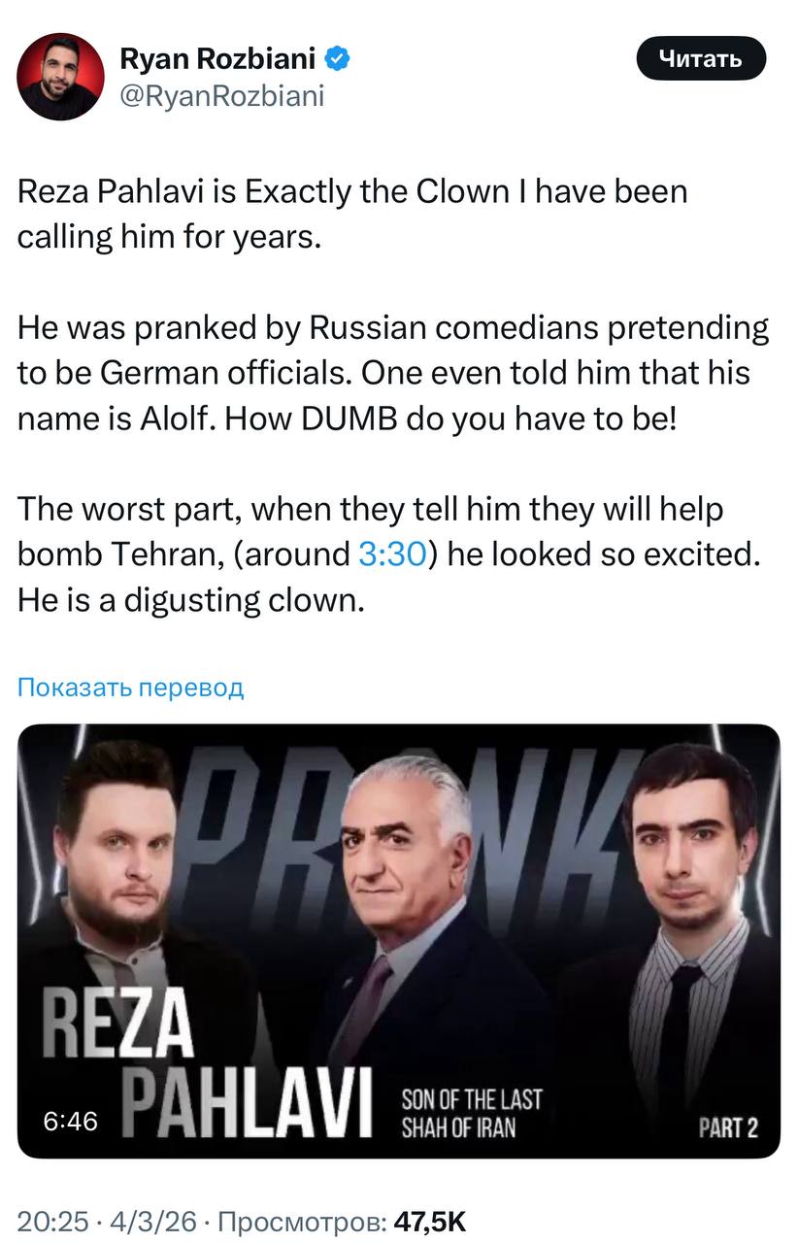Screen dimensions: 798x1243
Task: Click the Просмотров 47,5K view count
Action: (x=343, y=1221)
